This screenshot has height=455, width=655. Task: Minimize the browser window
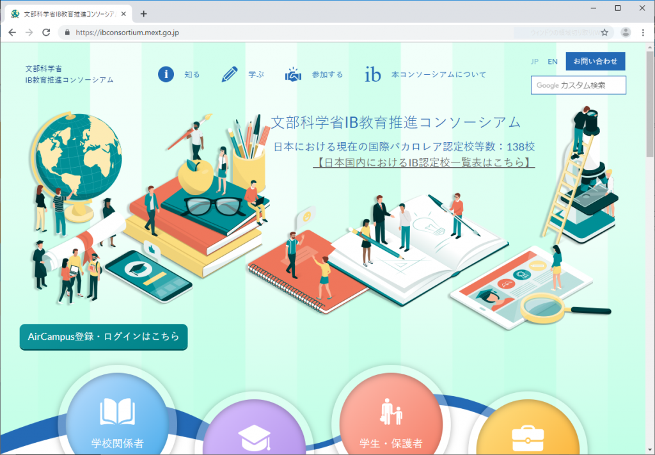click(x=594, y=8)
